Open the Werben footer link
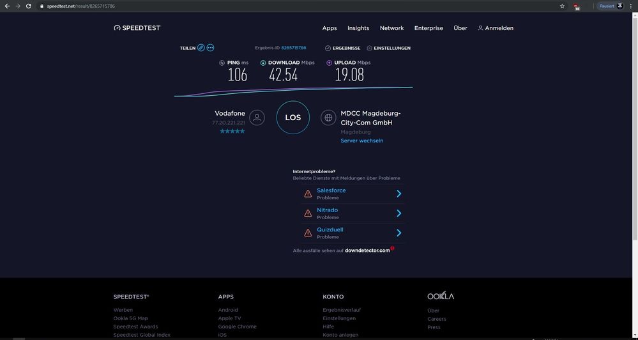Image resolution: width=638 pixels, height=340 pixels. [123, 310]
